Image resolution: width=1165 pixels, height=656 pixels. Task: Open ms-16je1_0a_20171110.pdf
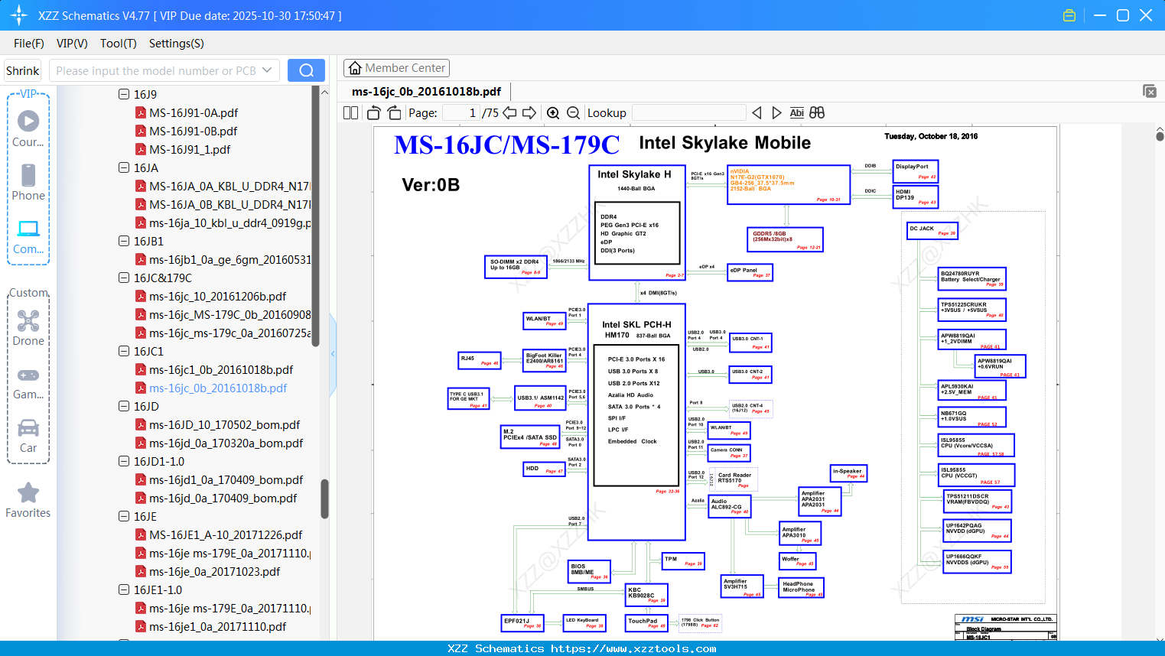pyautogui.click(x=218, y=626)
